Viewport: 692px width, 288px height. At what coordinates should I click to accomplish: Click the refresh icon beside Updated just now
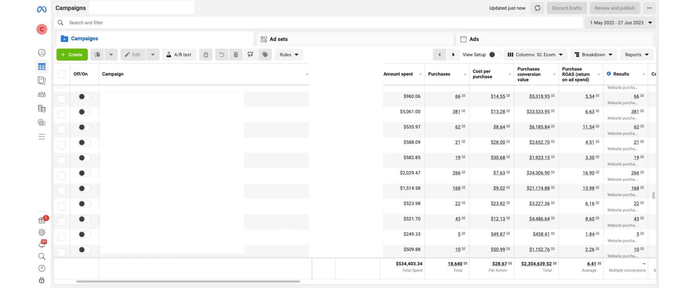tap(537, 8)
